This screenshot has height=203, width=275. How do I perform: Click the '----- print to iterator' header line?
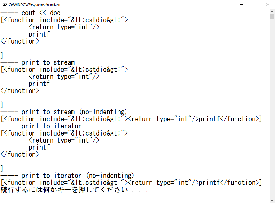[41, 126]
